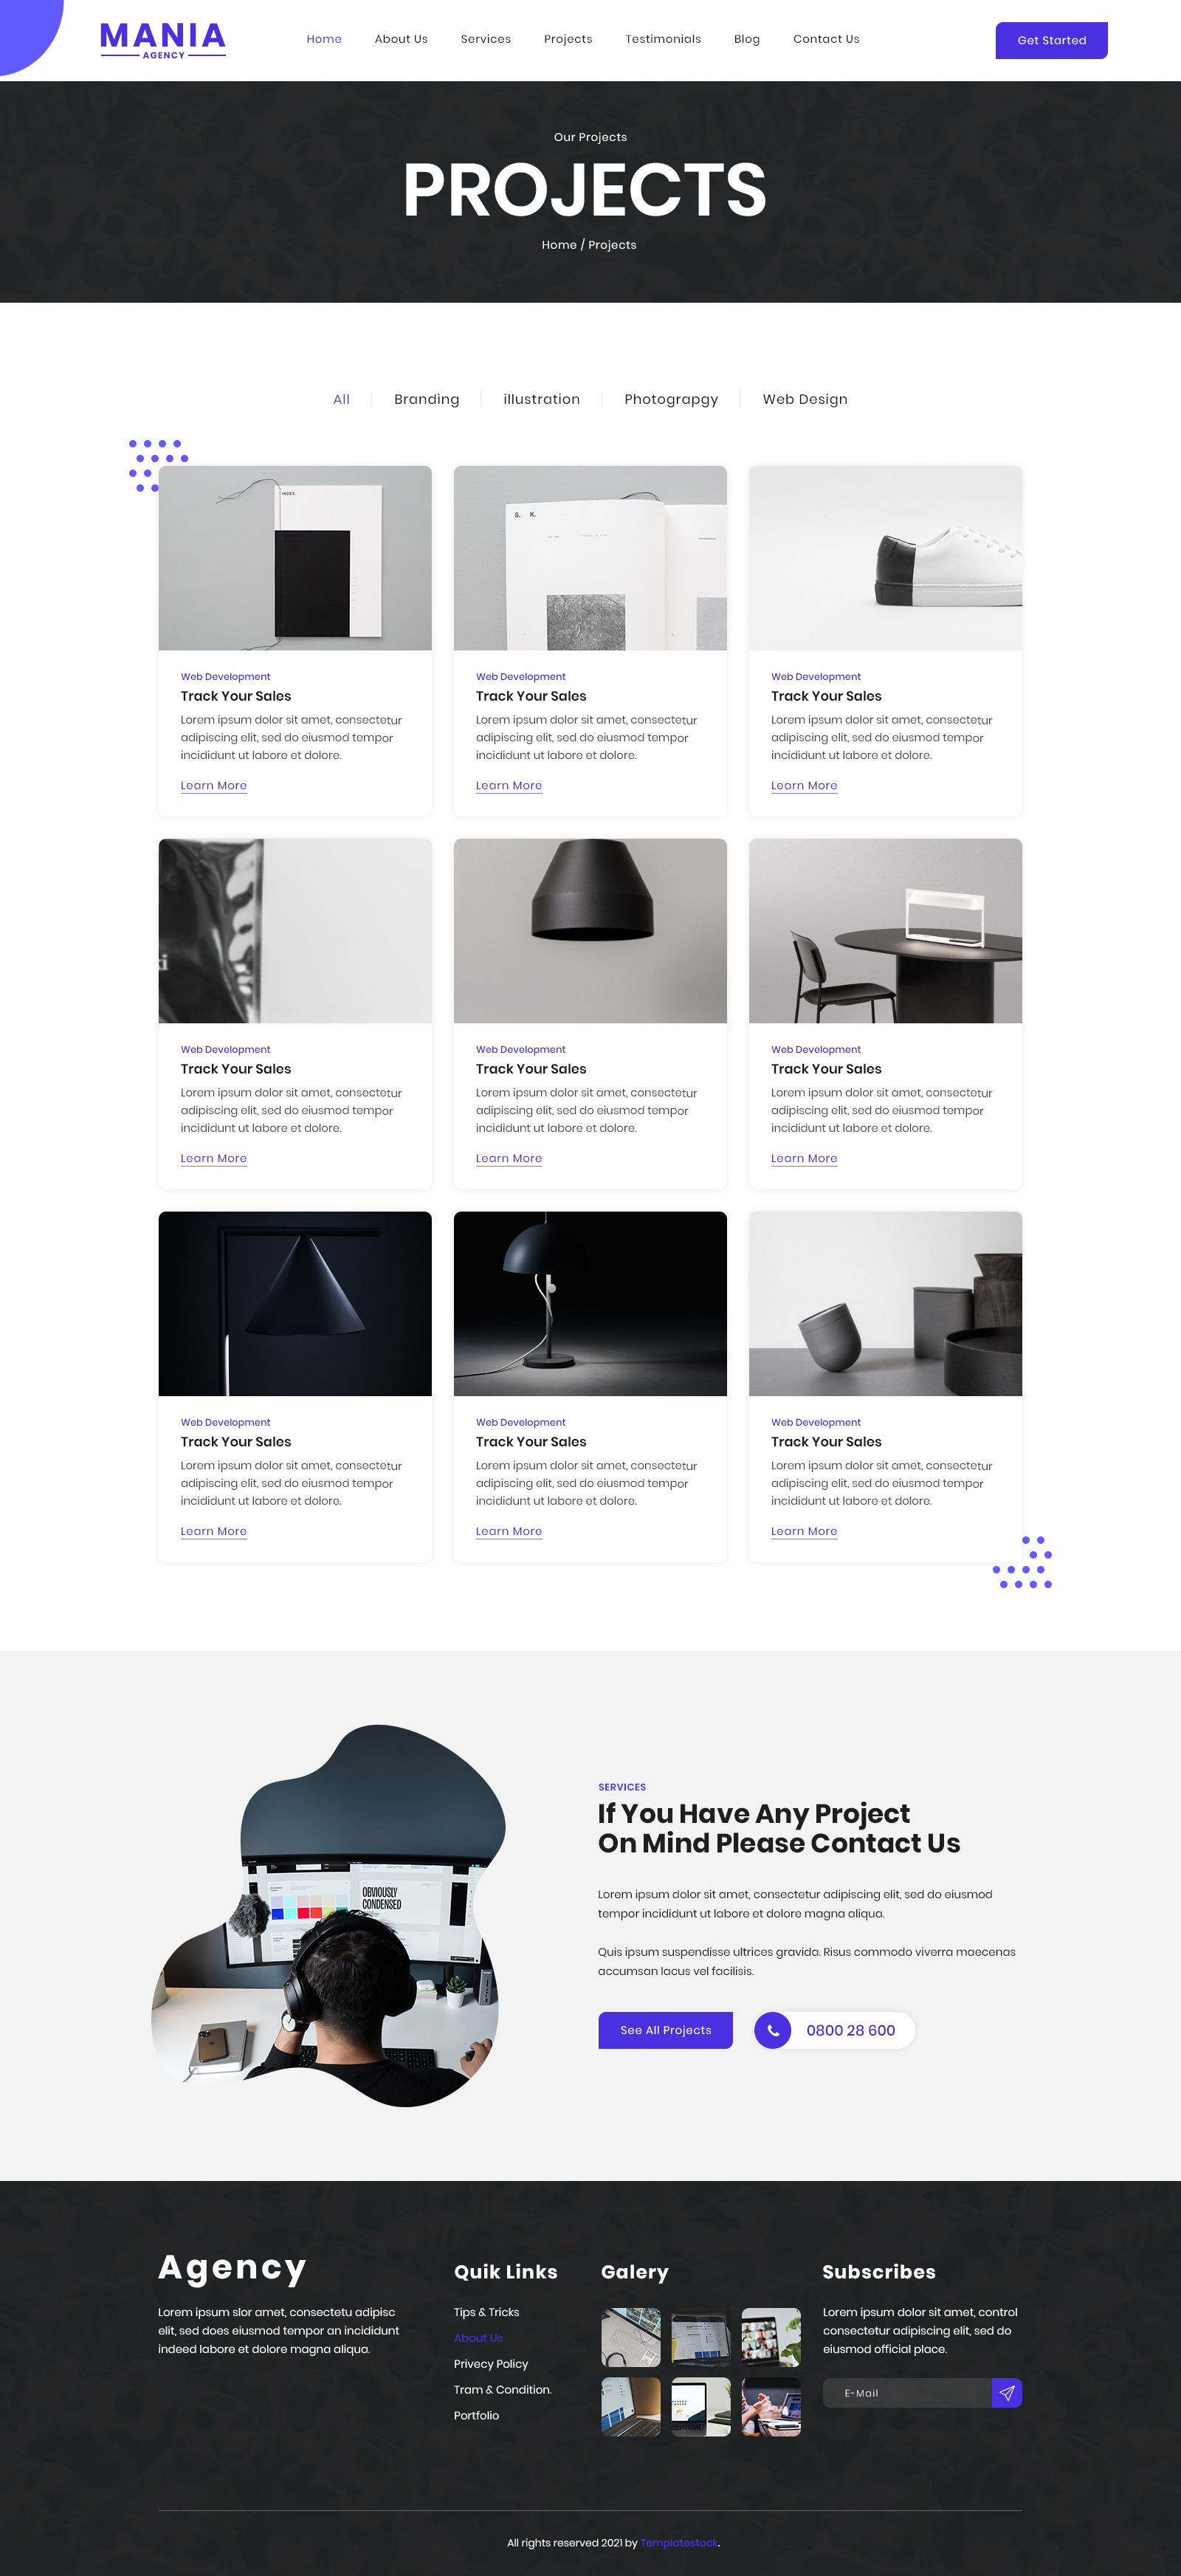The image size is (1181, 2576).
Task: Click the white sneaker project image
Action: 885,558
